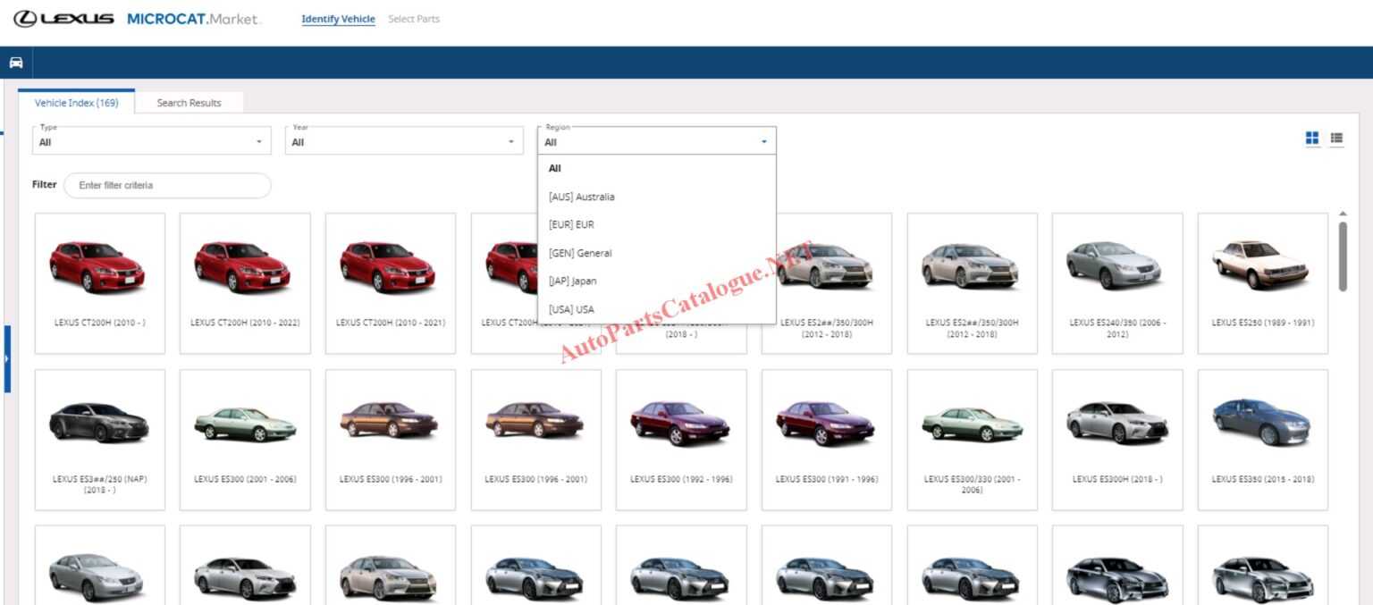Open the Type dropdown
This screenshot has height=605, width=1373.
[151, 140]
